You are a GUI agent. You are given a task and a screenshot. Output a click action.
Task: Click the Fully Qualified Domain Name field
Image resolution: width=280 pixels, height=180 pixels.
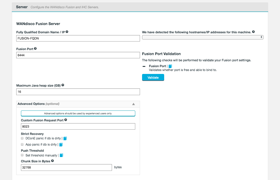78,38
